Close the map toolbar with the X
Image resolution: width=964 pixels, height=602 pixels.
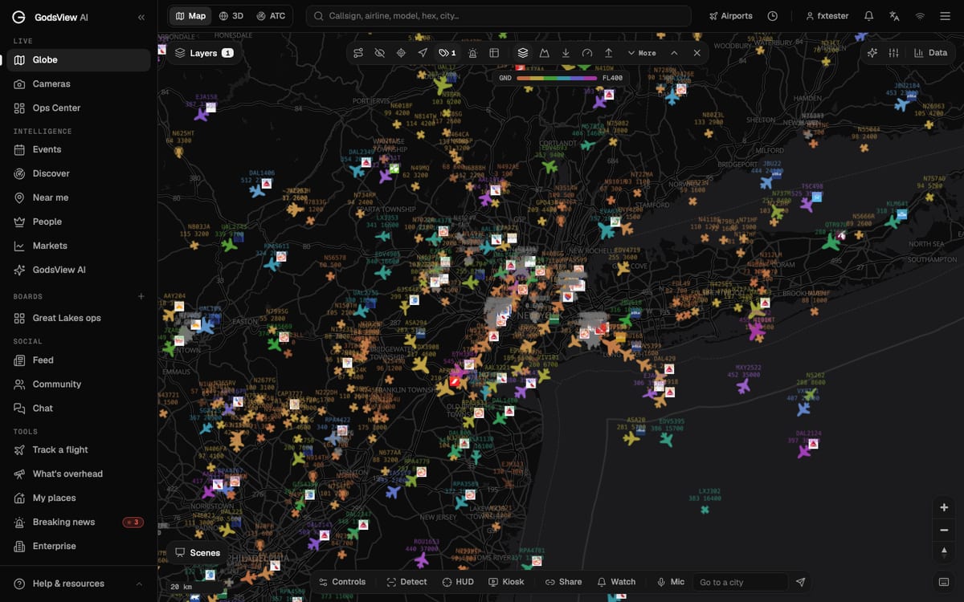coord(696,53)
